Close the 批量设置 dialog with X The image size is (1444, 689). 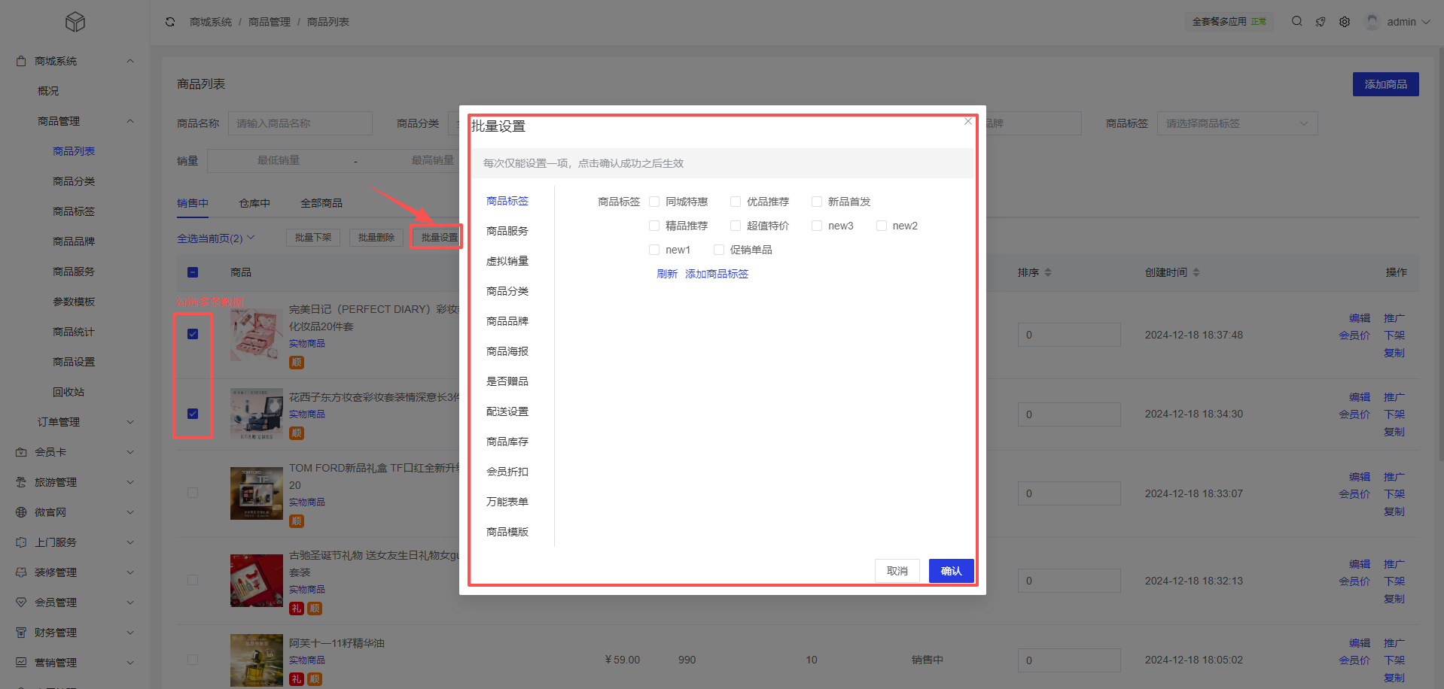click(968, 121)
